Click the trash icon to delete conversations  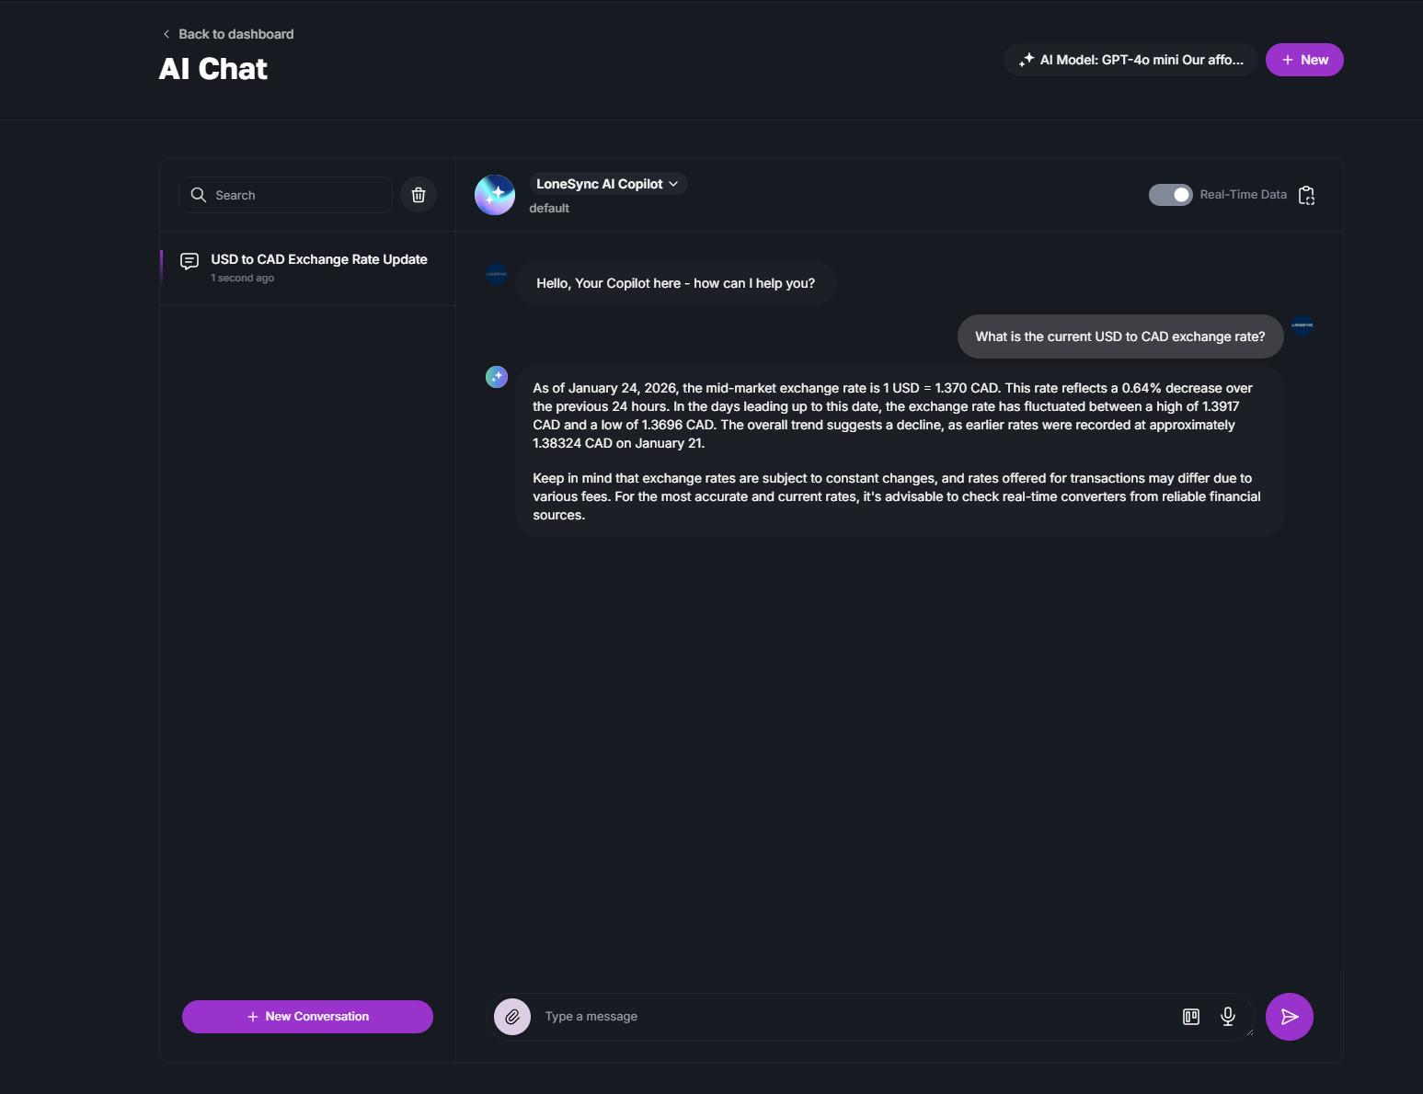[419, 195]
